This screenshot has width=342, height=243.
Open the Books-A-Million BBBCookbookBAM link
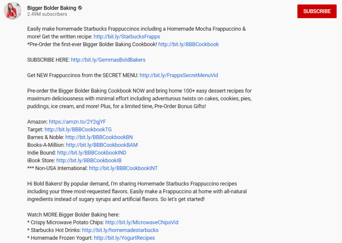102,145
